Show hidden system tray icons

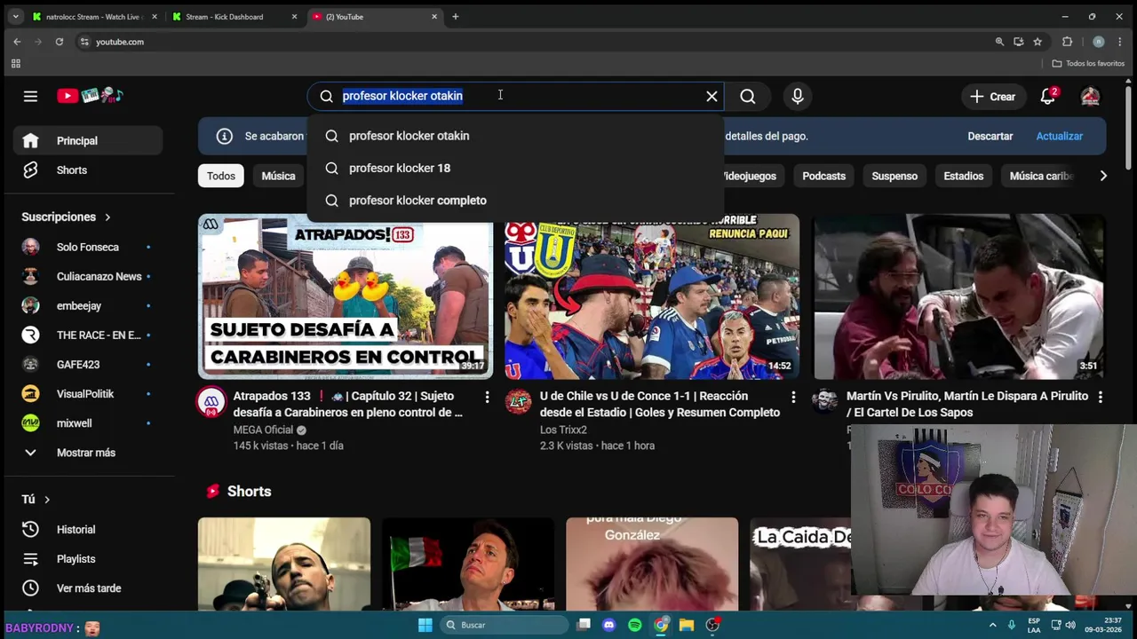[992, 625]
